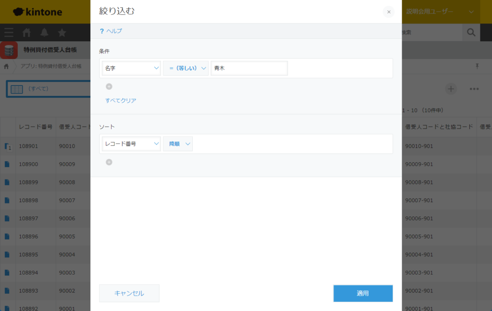Expand the 名字 field dropdown
Image resolution: width=492 pixels, height=311 pixels.
pyautogui.click(x=131, y=68)
